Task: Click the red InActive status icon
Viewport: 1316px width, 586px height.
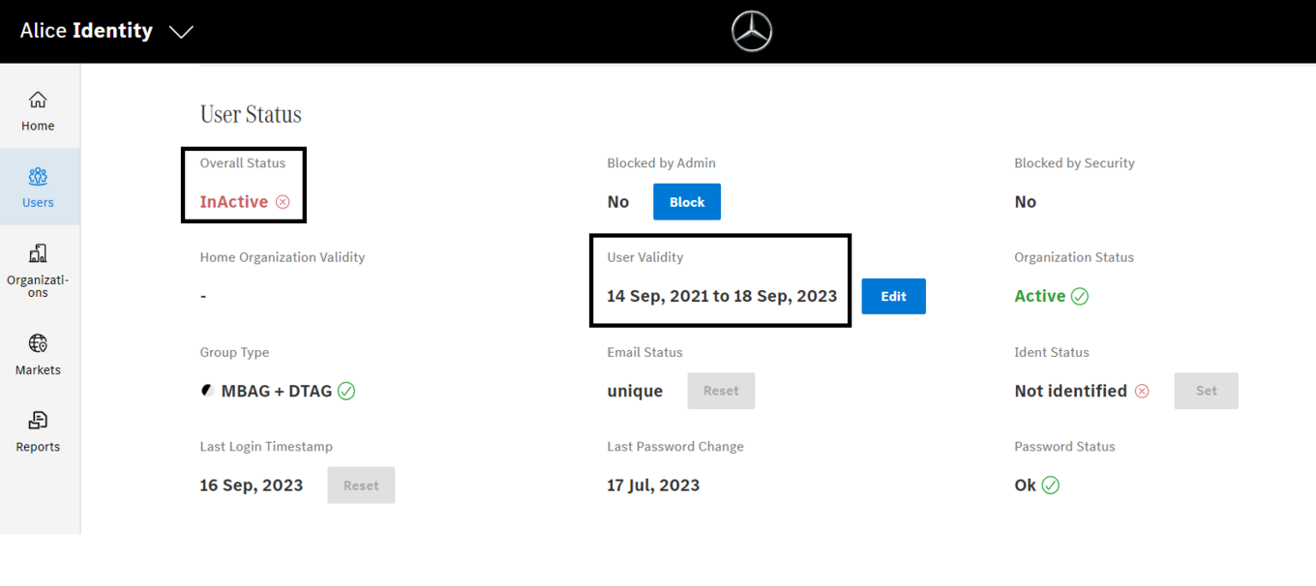Action: click(x=283, y=202)
